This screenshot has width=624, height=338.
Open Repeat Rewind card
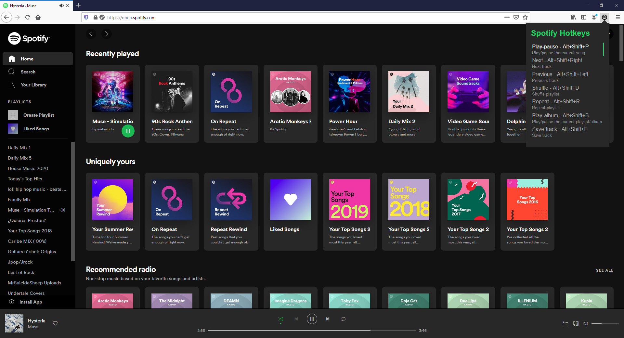point(231,212)
